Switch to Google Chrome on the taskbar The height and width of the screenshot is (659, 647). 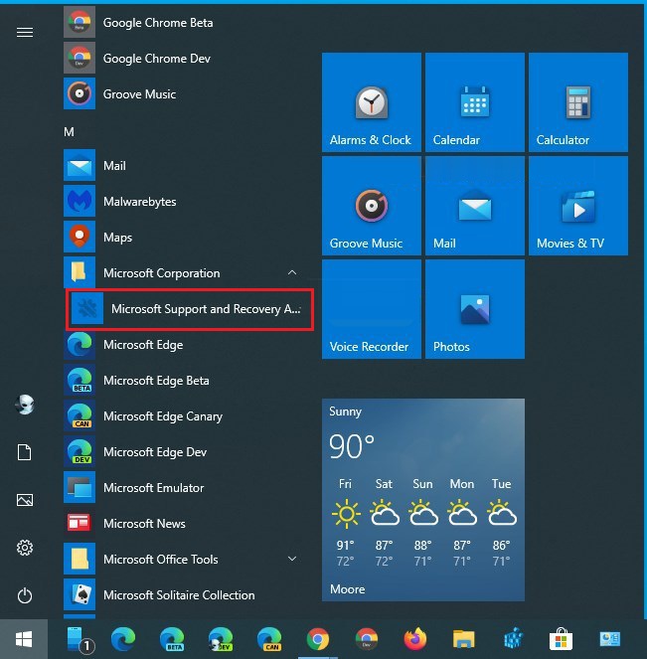pos(318,639)
